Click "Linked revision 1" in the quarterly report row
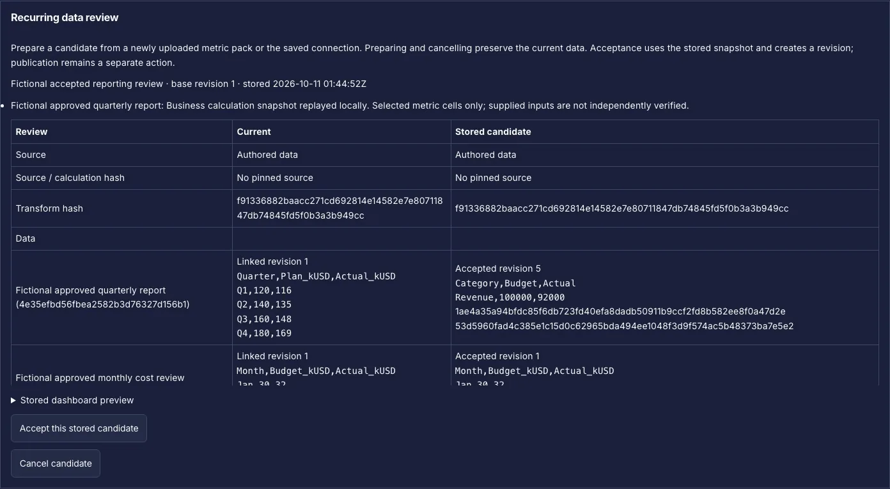Screen dimensions: 890x489 pos(272,261)
